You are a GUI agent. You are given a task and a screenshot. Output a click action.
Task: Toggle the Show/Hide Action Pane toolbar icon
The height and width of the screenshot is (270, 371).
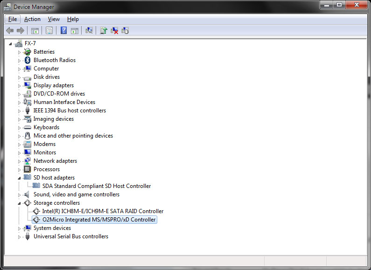click(x=75, y=30)
